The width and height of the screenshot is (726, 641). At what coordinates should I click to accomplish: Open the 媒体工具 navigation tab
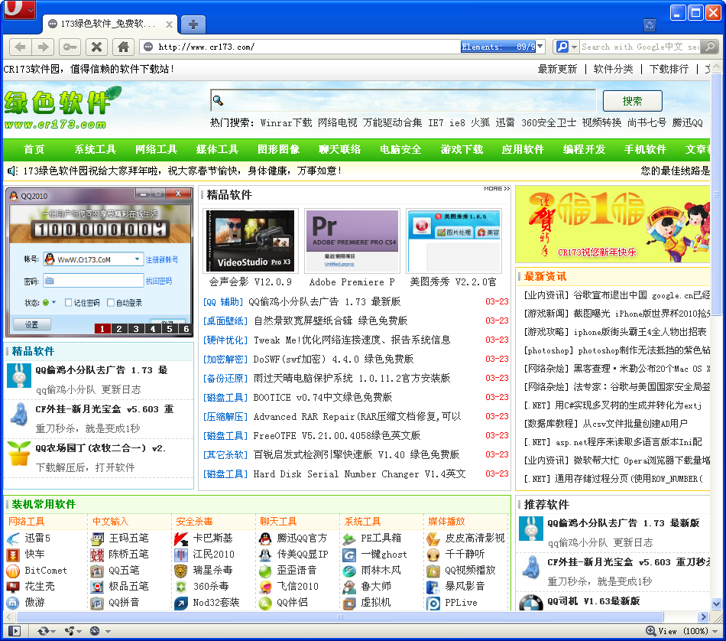(x=217, y=149)
